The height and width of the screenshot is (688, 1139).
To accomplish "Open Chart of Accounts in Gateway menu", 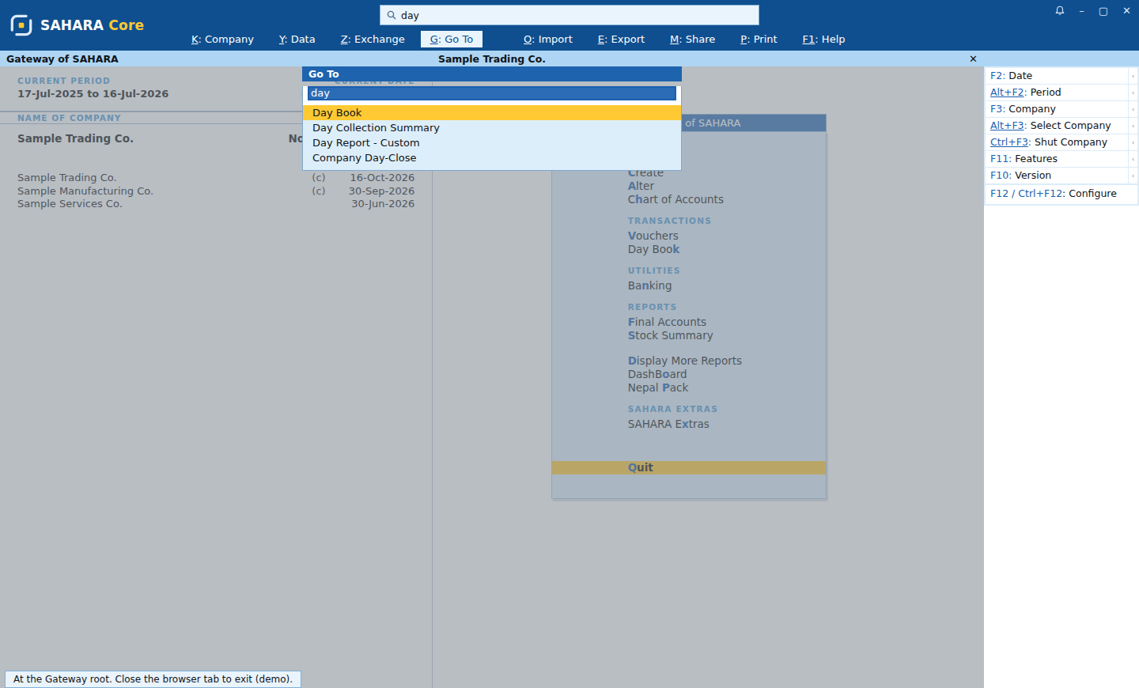I will pos(675,199).
